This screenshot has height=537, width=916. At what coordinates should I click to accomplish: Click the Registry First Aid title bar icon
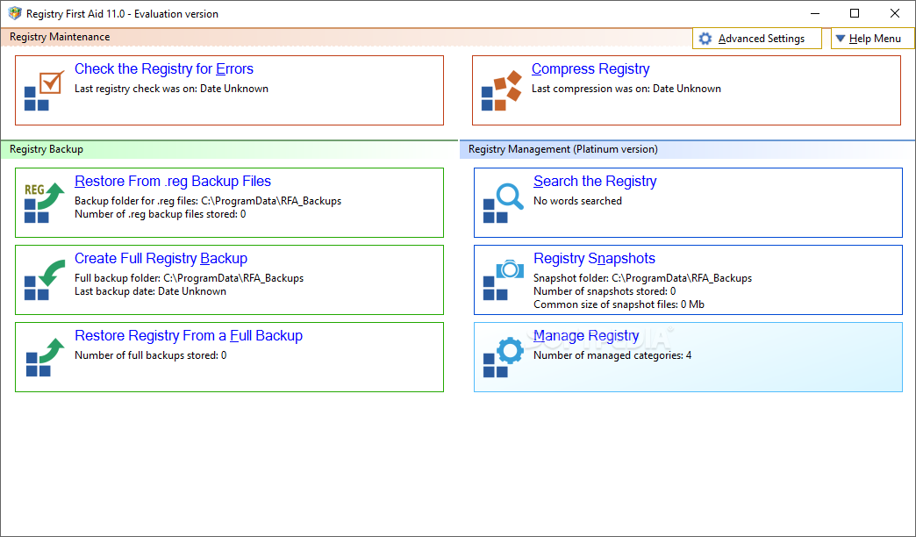(x=15, y=13)
